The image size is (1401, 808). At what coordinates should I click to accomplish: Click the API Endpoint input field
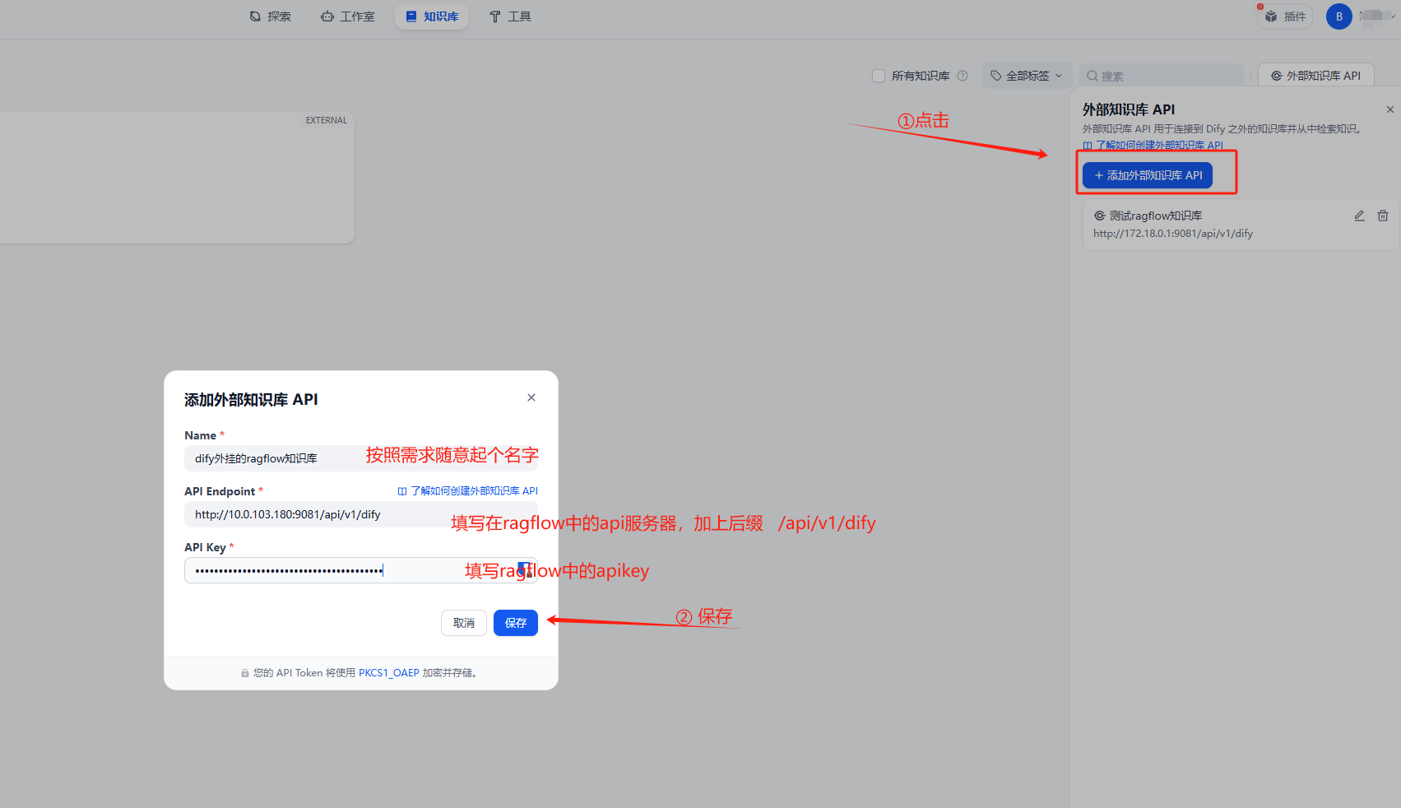313,515
